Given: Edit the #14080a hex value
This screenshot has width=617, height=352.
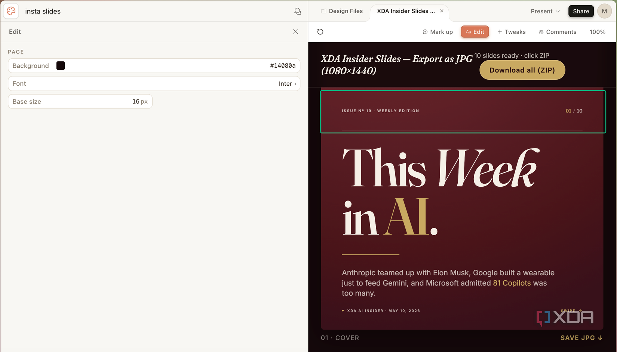Looking at the screenshot, I should point(283,66).
